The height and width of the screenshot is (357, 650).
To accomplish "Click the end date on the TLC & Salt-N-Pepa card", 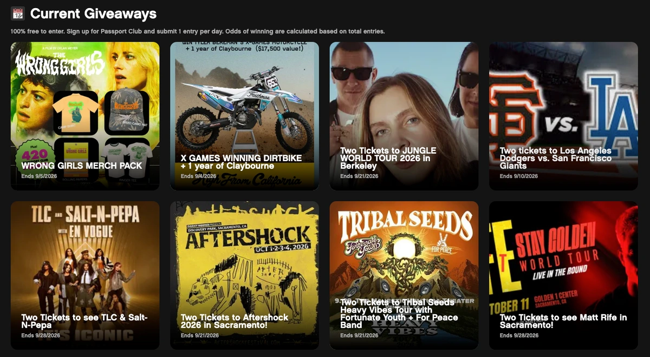I will coord(41,335).
